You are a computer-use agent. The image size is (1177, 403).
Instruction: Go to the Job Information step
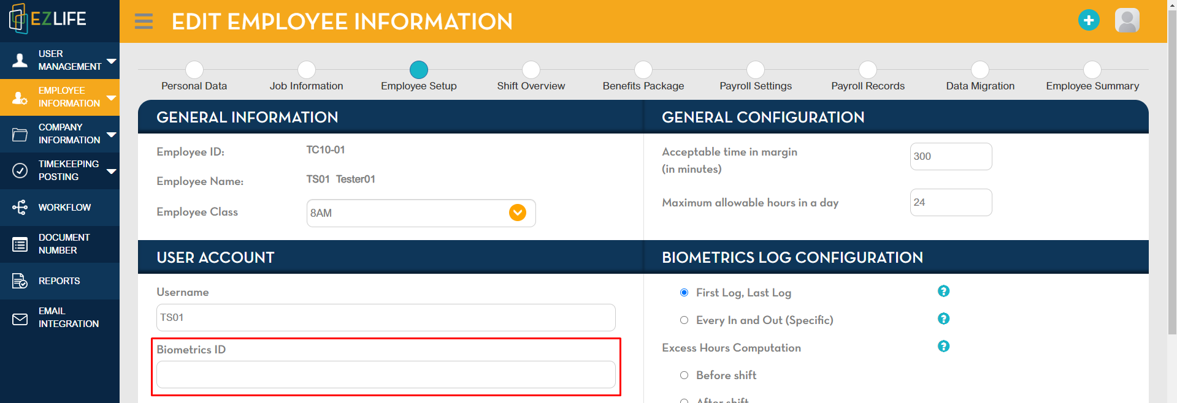pyautogui.click(x=307, y=70)
